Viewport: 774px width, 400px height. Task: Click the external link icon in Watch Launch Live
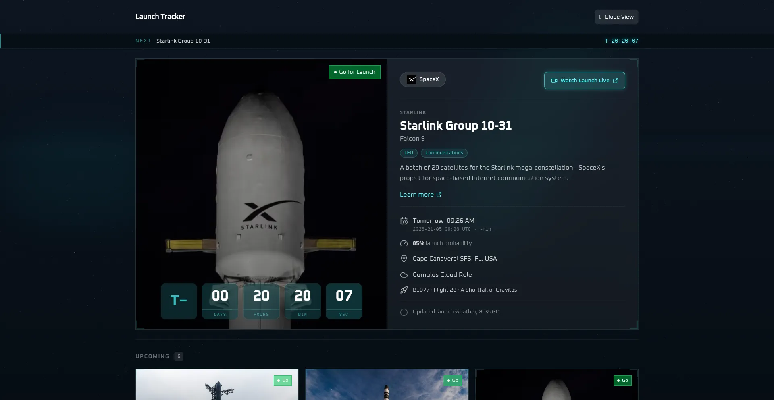pyautogui.click(x=616, y=81)
